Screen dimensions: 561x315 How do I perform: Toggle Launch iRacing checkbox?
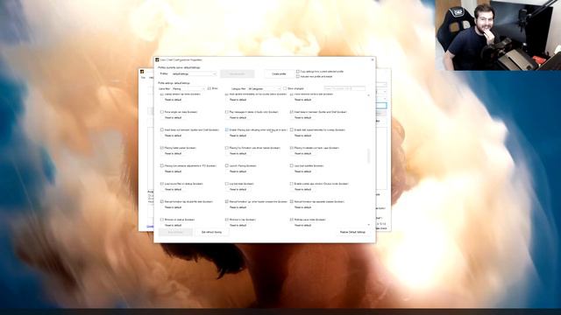point(227,165)
